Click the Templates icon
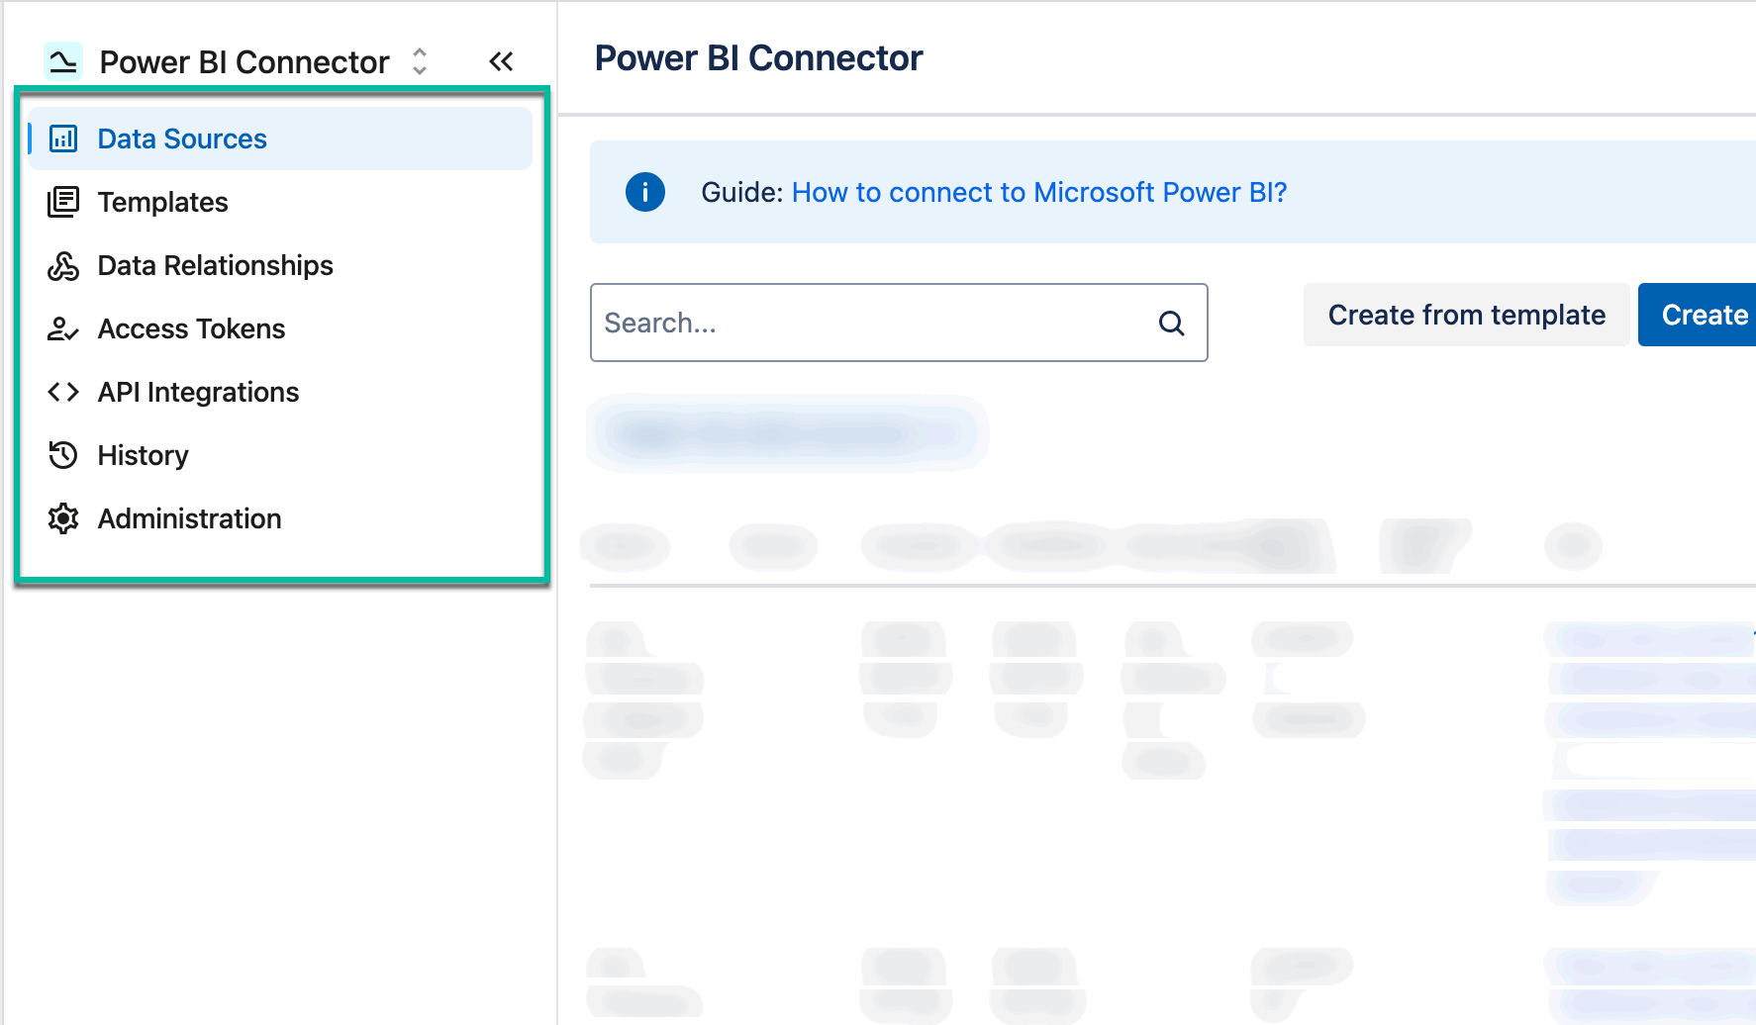This screenshot has width=1756, height=1025. [x=62, y=202]
